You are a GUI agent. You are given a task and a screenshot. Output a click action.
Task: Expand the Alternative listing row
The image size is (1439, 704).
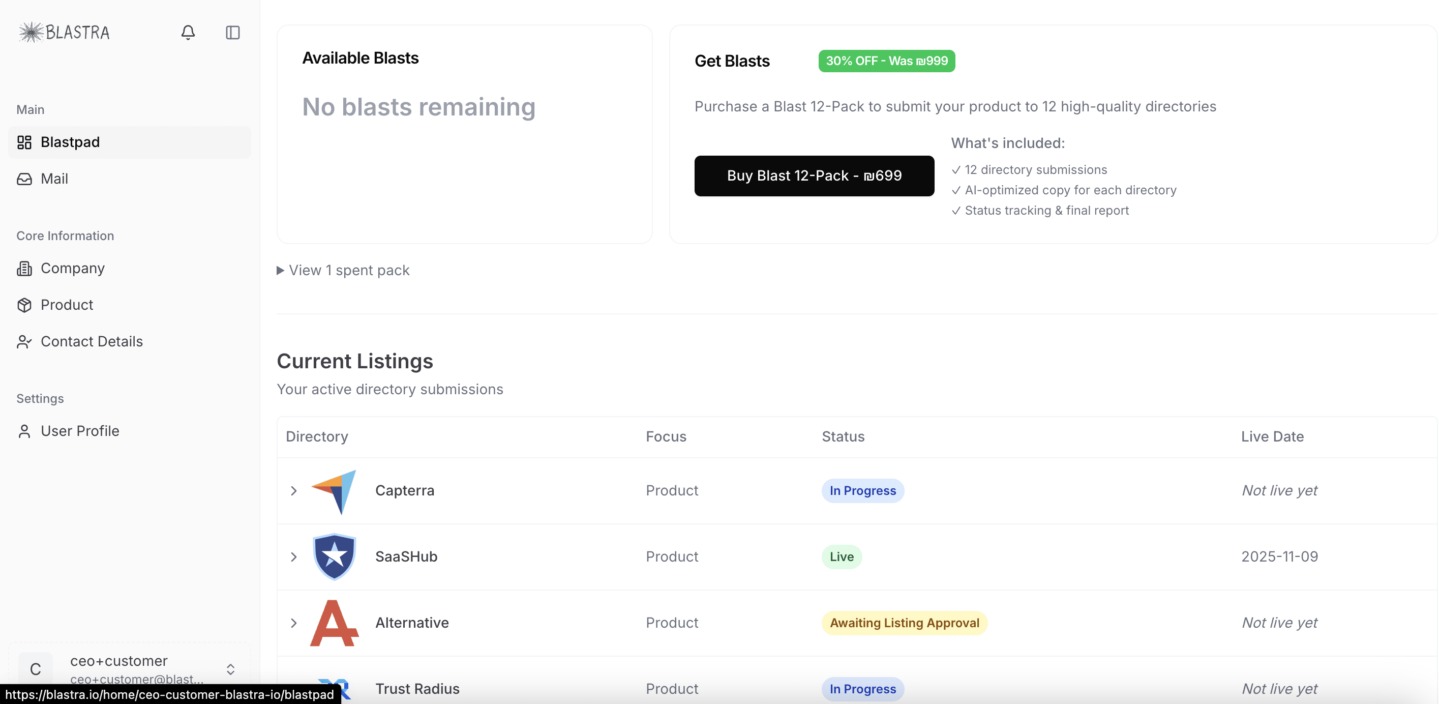pyautogui.click(x=294, y=623)
